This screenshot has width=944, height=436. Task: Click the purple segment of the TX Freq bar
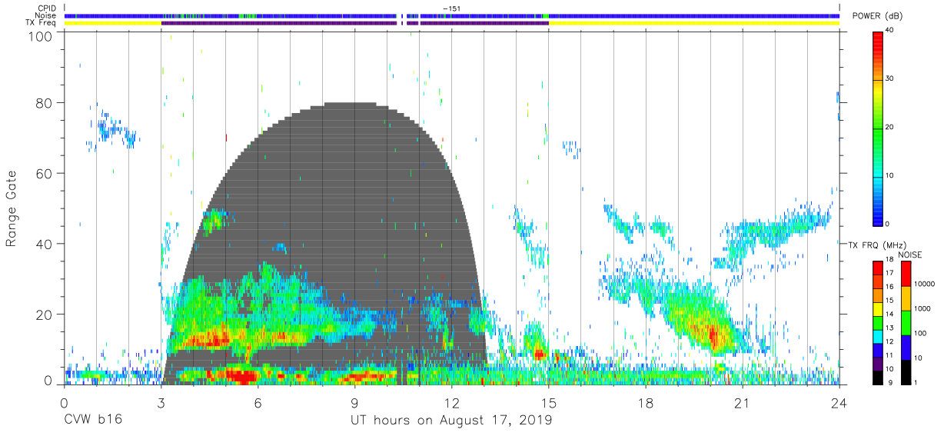354,23
